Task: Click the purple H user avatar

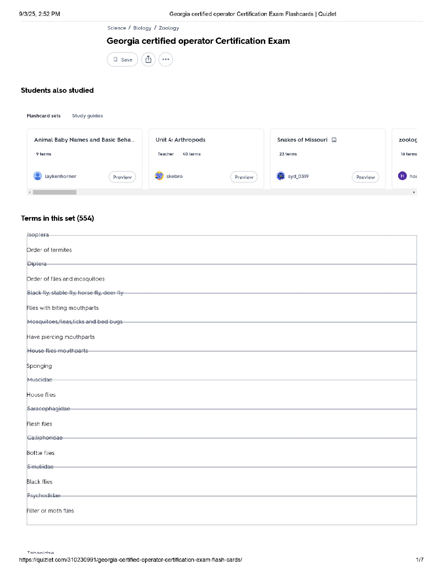Action: coord(402,176)
